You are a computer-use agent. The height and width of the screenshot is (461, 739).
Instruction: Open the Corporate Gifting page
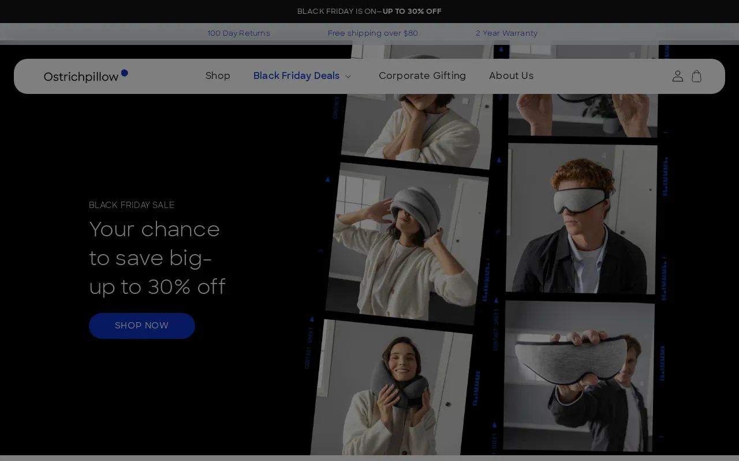click(x=422, y=76)
